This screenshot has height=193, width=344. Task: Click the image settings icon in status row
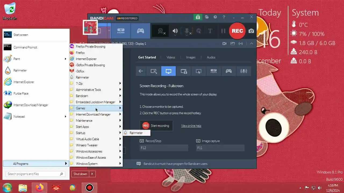pos(232,43)
